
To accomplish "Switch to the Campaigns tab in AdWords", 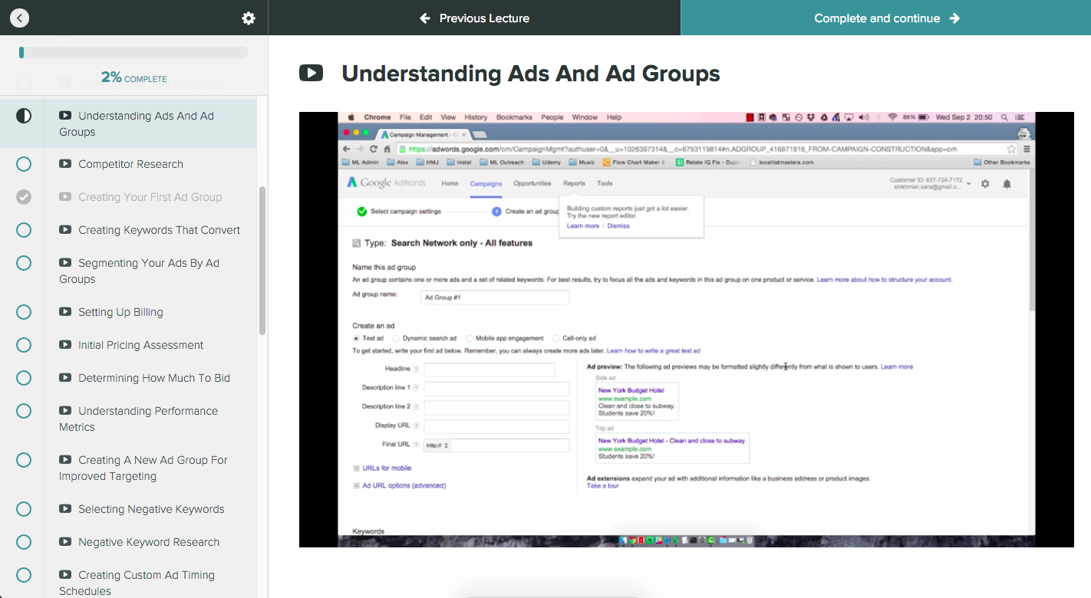I will point(485,184).
